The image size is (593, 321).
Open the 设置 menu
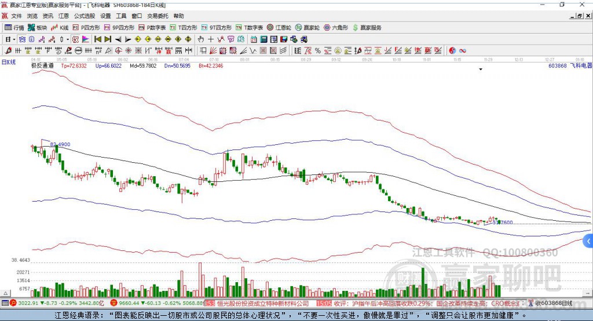point(105,16)
